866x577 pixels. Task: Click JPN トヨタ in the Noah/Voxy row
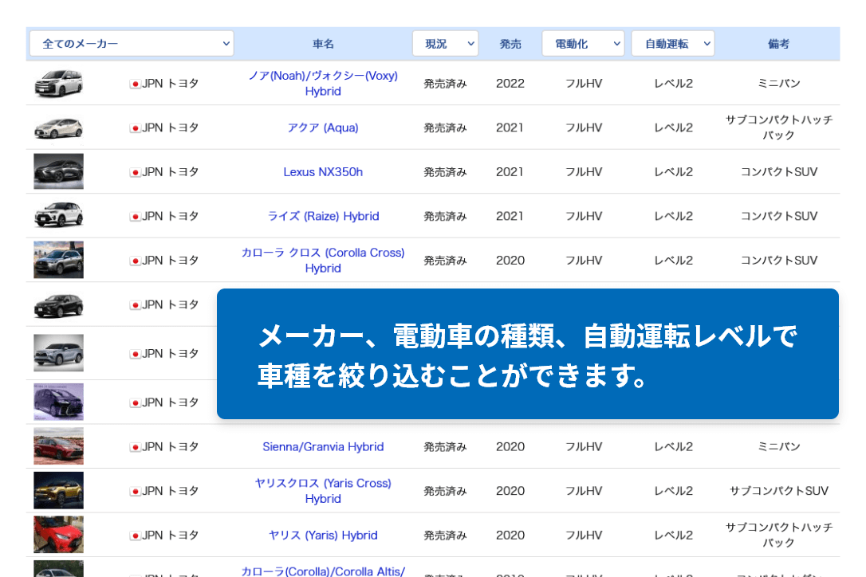pyautogui.click(x=170, y=84)
